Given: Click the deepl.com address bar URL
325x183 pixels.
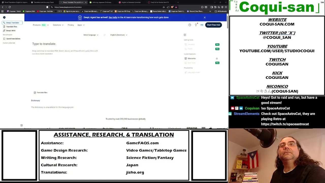Looking at the screenshot, I should point(68,7).
